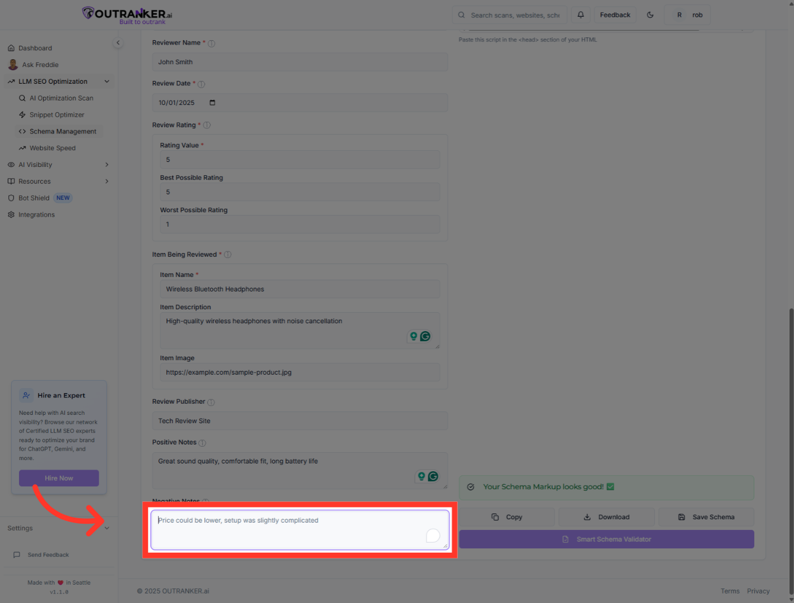Click the Download button

click(x=606, y=517)
